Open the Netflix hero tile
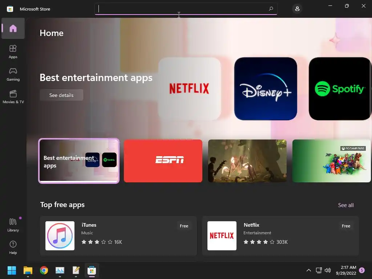The image size is (372, 279). (190, 89)
